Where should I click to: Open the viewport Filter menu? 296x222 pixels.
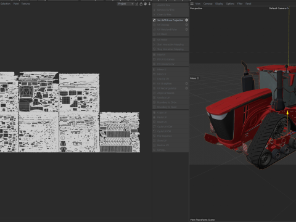[240, 4]
